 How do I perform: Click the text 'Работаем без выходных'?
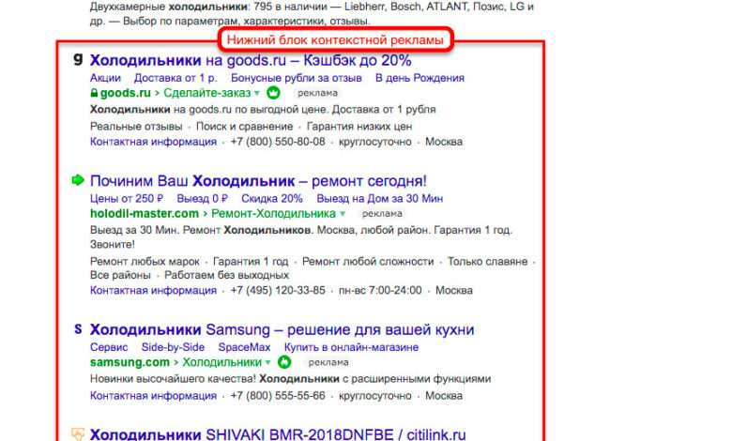226,275
